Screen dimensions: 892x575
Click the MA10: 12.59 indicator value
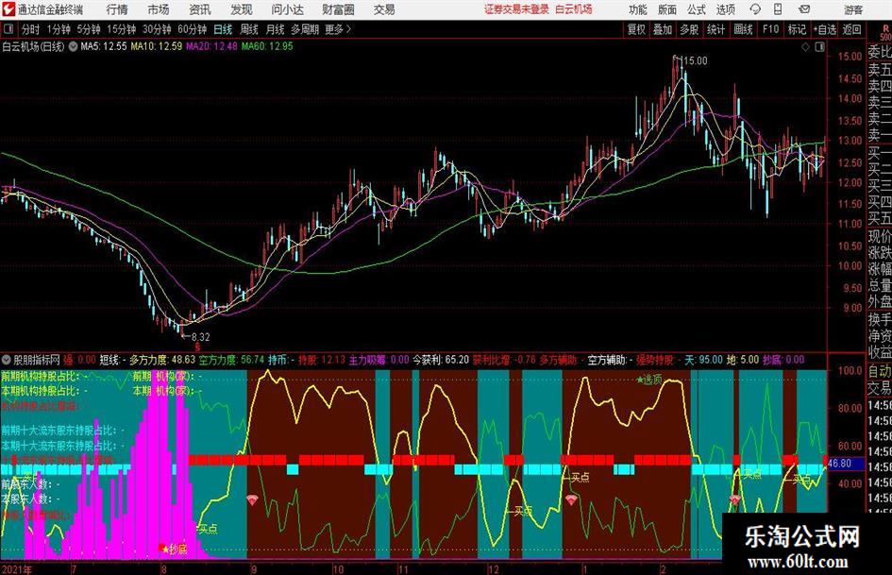coord(157,46)
